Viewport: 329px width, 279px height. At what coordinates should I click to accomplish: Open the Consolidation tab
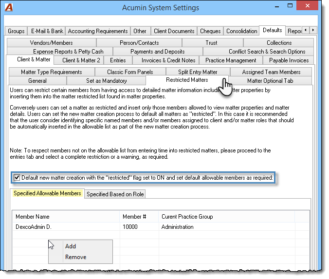[x=242, y=31]
